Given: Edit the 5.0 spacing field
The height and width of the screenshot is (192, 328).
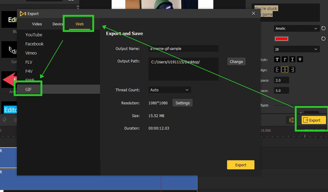Looking at the screenshot, I should click(x=282, y=91).
